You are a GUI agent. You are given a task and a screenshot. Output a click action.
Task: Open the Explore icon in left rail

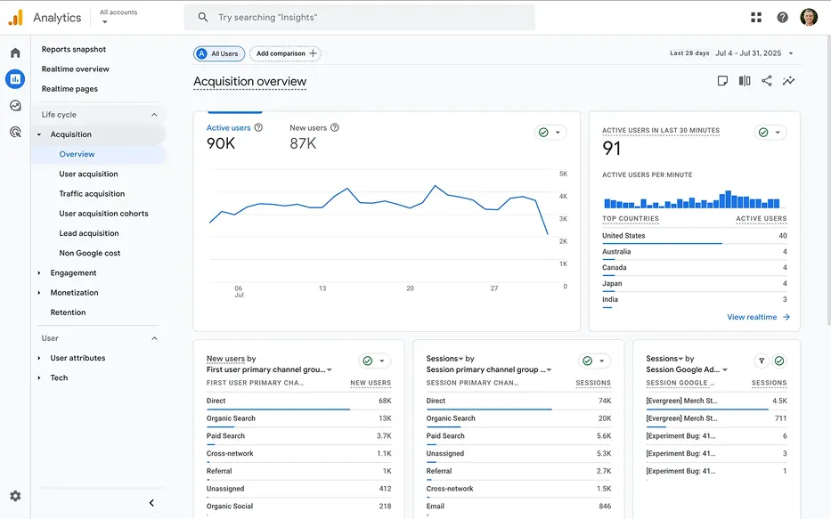15,106
